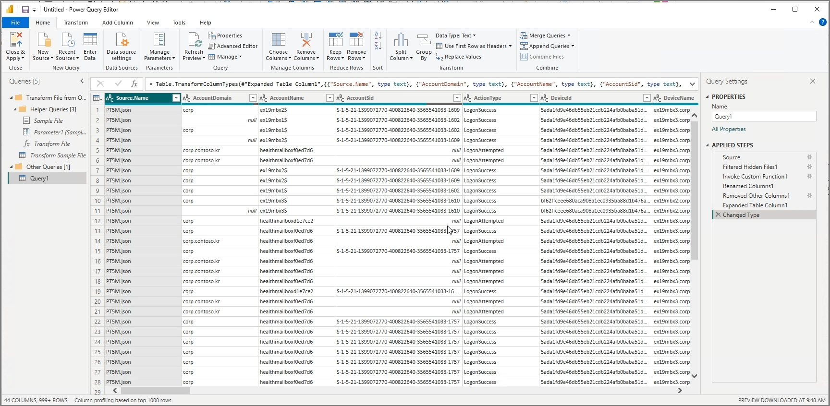Viewport: 830px width, 406px height.
Task: Open Manage dropdown in Query group
Action: pos(225,57)
